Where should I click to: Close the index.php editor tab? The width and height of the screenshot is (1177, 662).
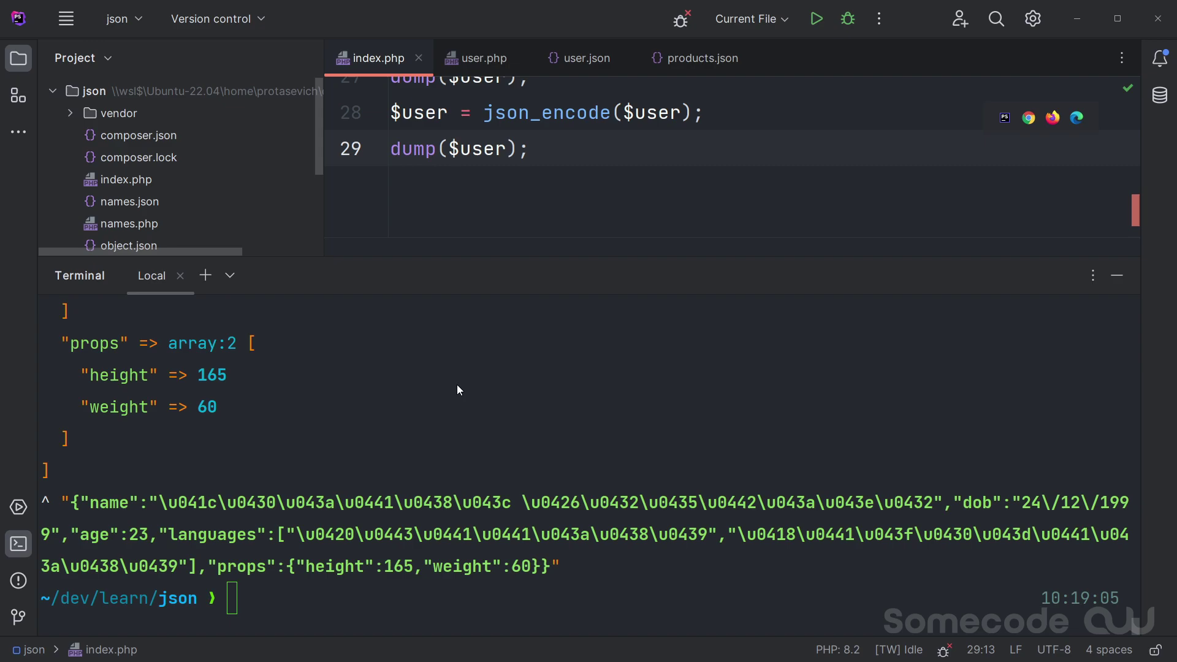419,58
